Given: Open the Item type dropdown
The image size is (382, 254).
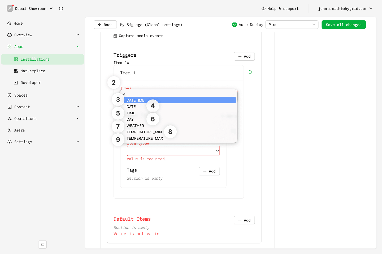Looking at the screenshot, I should (173, 151).
